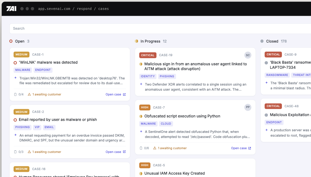311x177 pixels.
Task: Select the Open column header
Action: click(x=20, y=41)
